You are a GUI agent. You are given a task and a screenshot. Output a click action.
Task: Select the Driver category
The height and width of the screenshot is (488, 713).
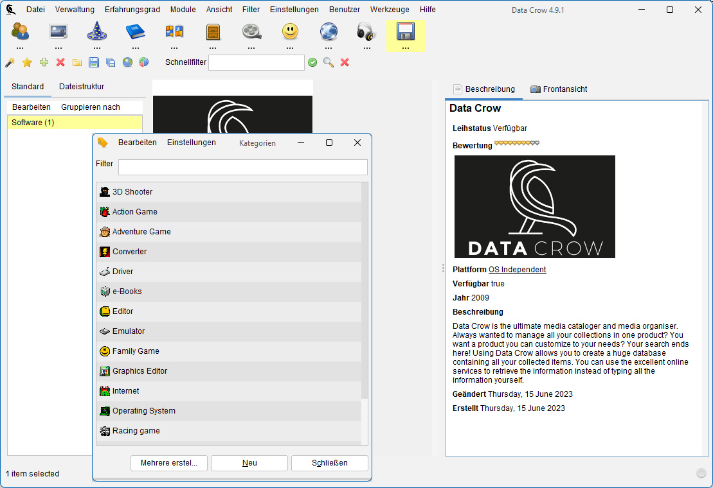[x=229, y=272]
